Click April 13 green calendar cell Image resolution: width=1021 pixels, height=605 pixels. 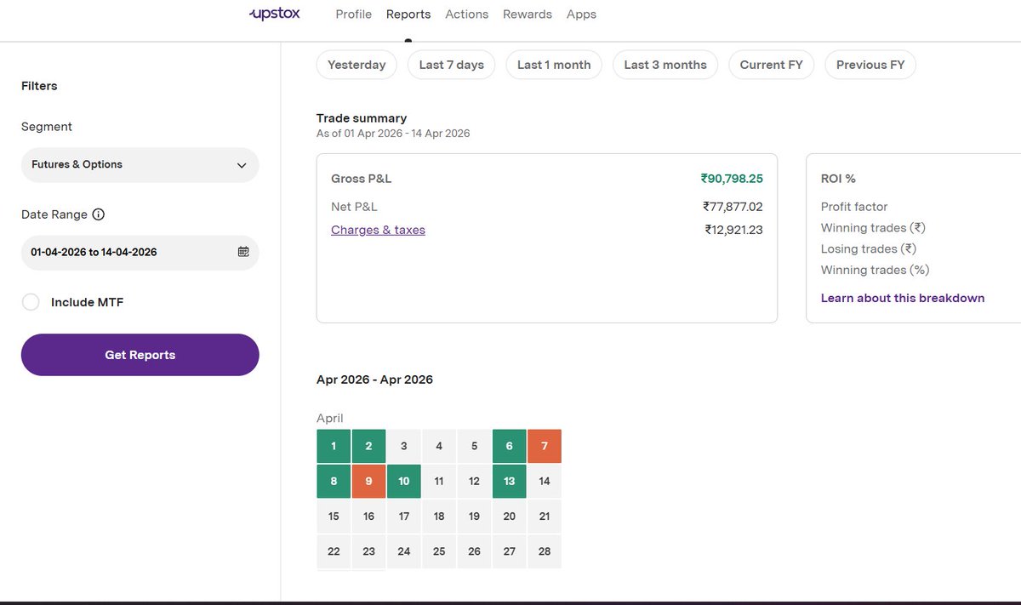pos(510,481)
